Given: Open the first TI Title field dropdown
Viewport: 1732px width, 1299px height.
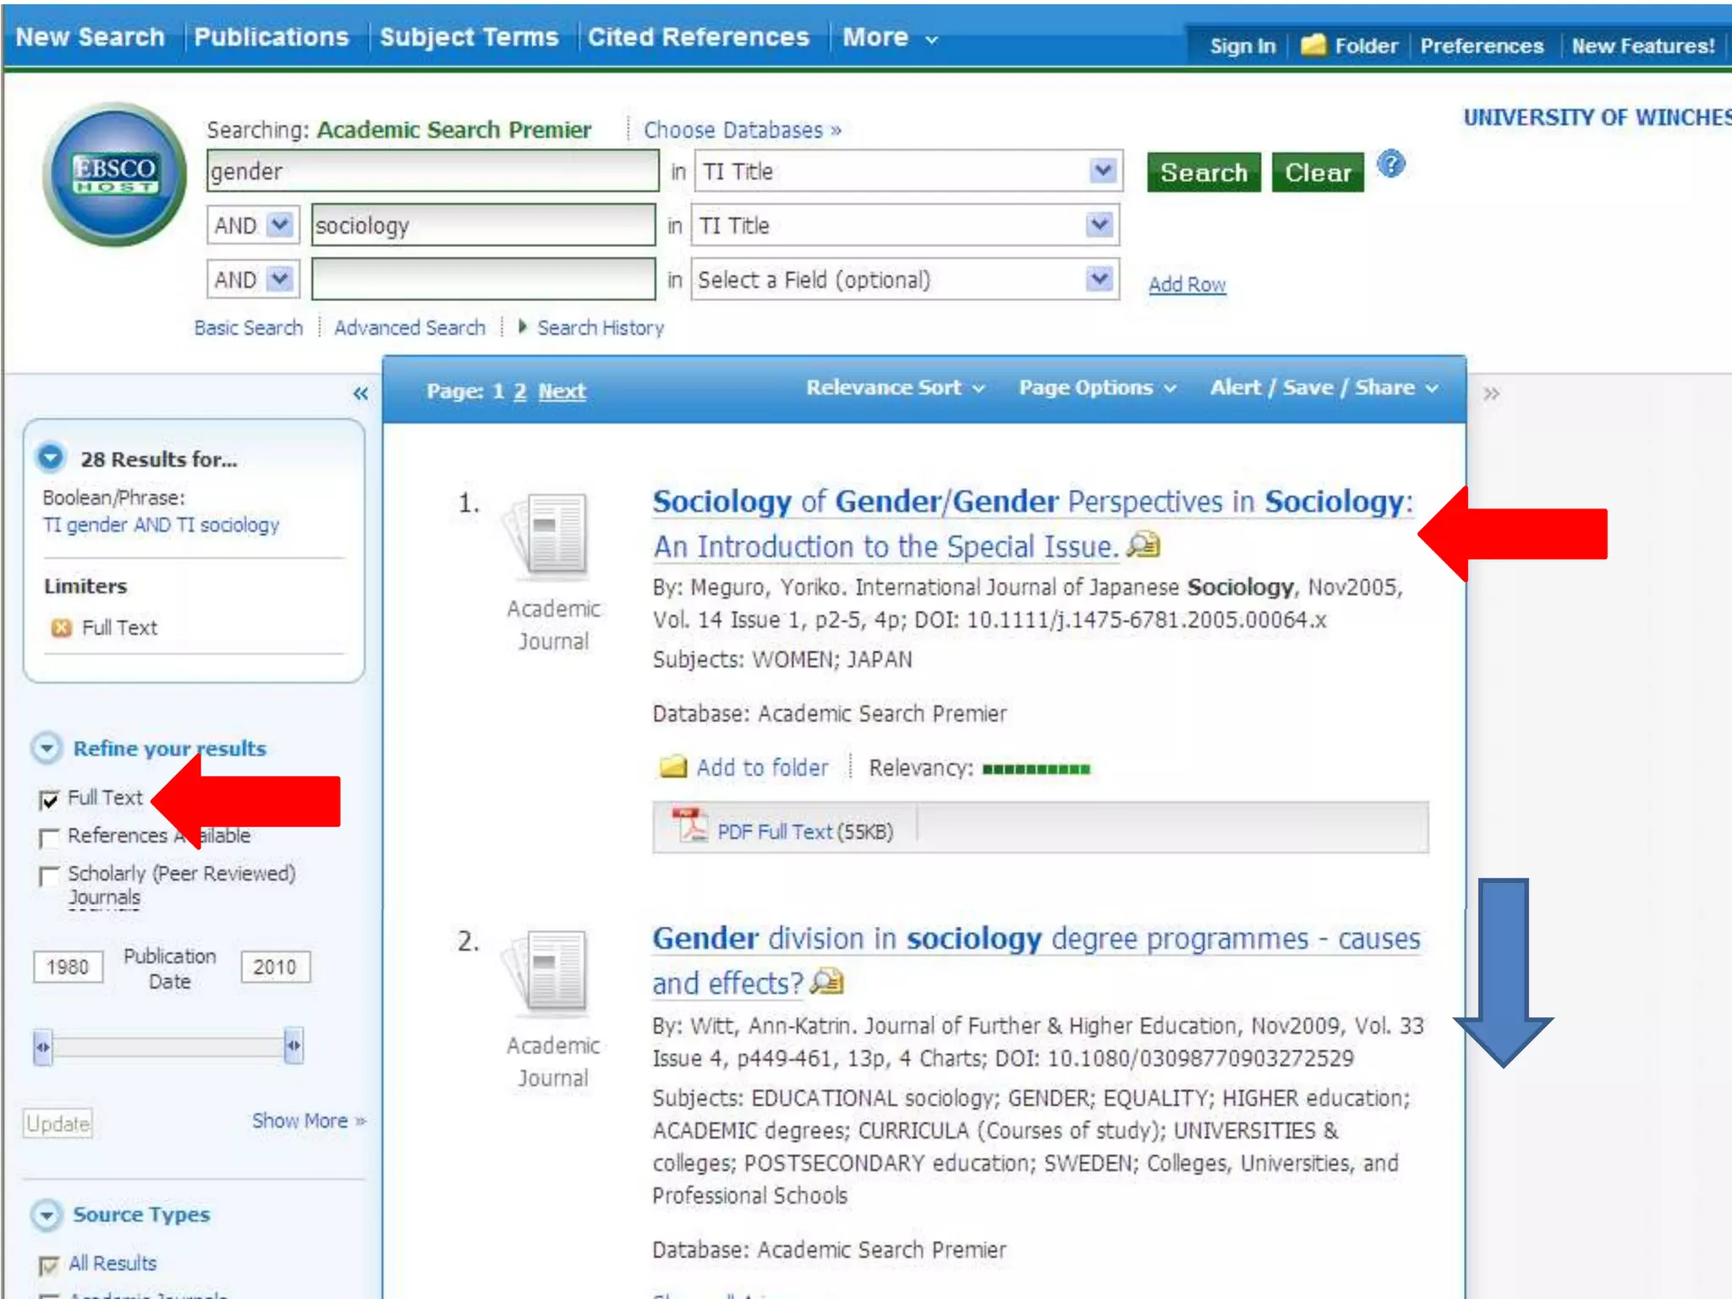Looking at the screenshot, I should 1102,172.
